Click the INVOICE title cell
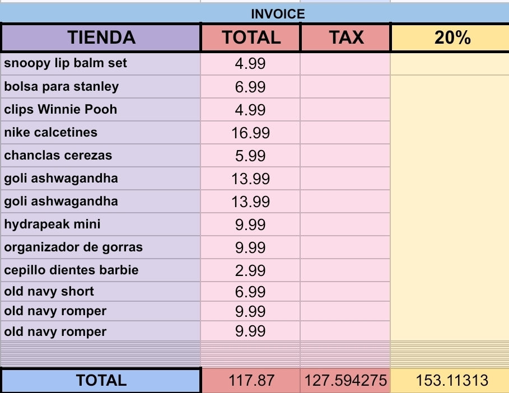This screenshot has width=509, height=393. point(278,14)
